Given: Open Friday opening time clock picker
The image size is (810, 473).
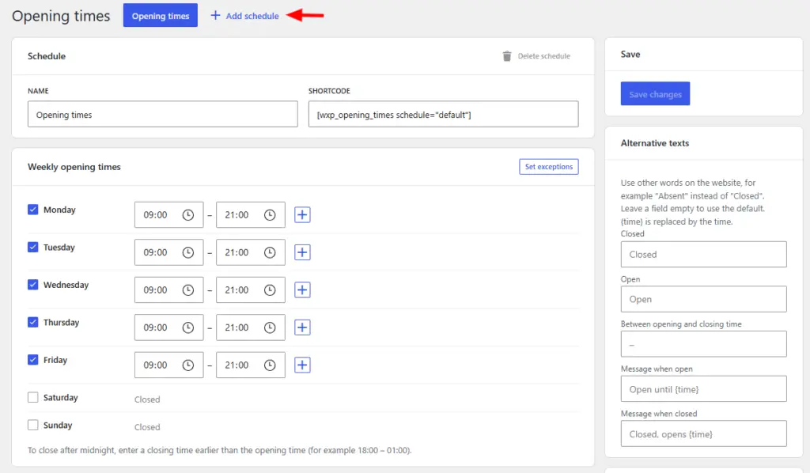Looking at the screenshot, I should coord(188,365).
